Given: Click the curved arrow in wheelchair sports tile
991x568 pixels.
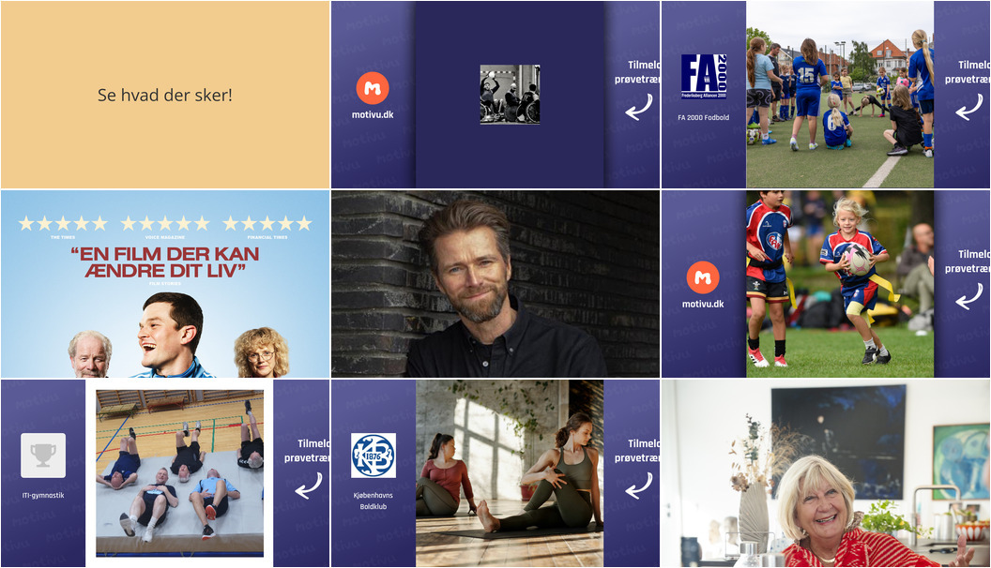Looking at the screenshot, I should click(x=638, y=107).
